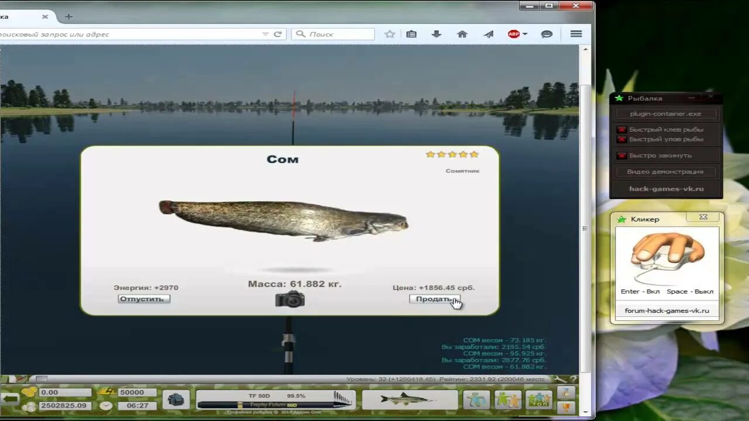Viewport: 749px width, 421px height.
Task: Click the catfish image in the catch card
Action: 283,220
